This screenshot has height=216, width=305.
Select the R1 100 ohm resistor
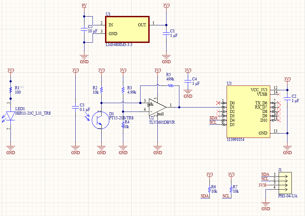(10, 90)
